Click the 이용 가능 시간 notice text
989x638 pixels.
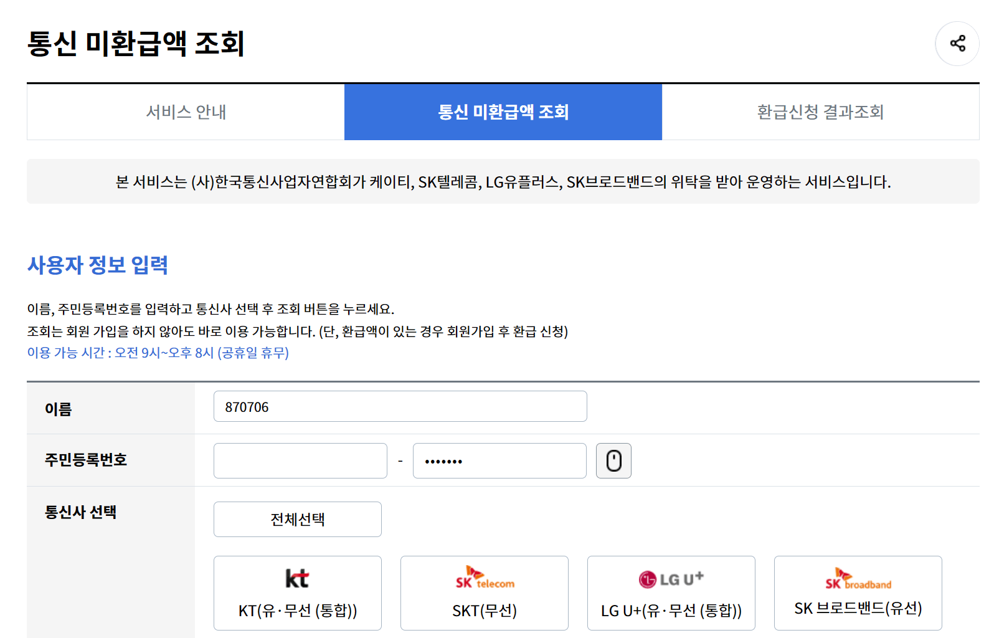pyautogui.click(x=158, y=353)
